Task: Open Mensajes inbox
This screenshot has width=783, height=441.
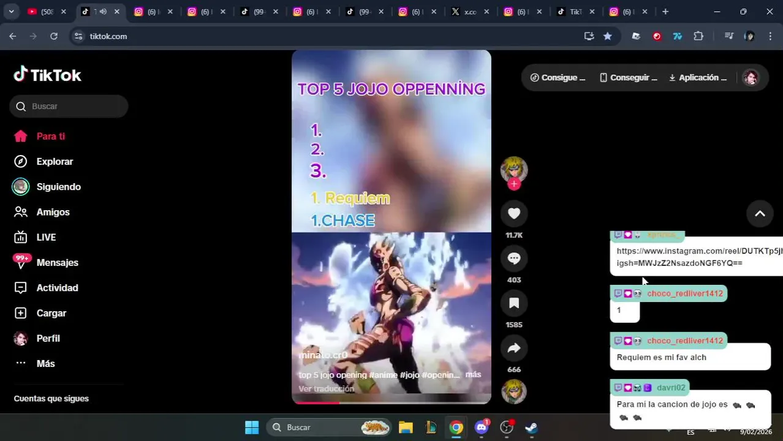Action: coord(47,262)
